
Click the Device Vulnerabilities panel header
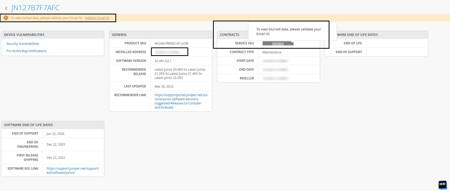[53, 35]
